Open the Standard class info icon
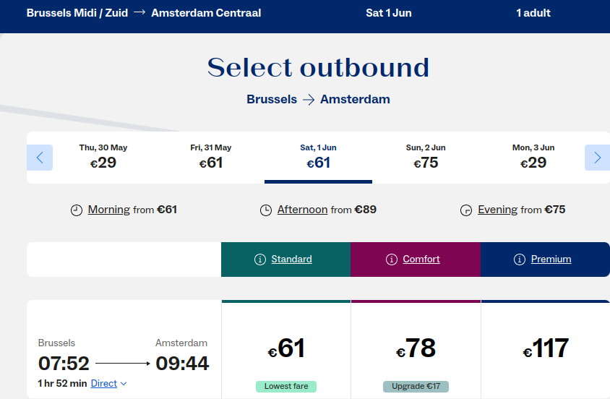Image resolution: width=610 pixels, height=399 pixels. (x=260, y=259)
